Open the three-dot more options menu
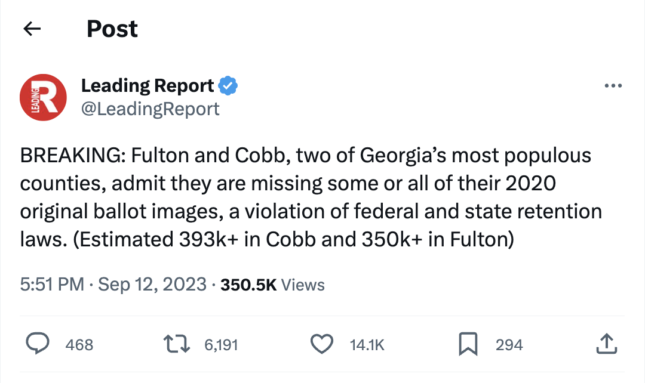This screenshot has width=645, height=383. tap(613, 86)
